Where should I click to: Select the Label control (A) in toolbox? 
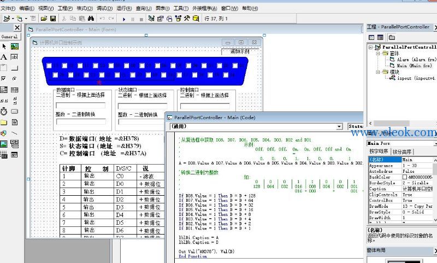pos(4,57)
